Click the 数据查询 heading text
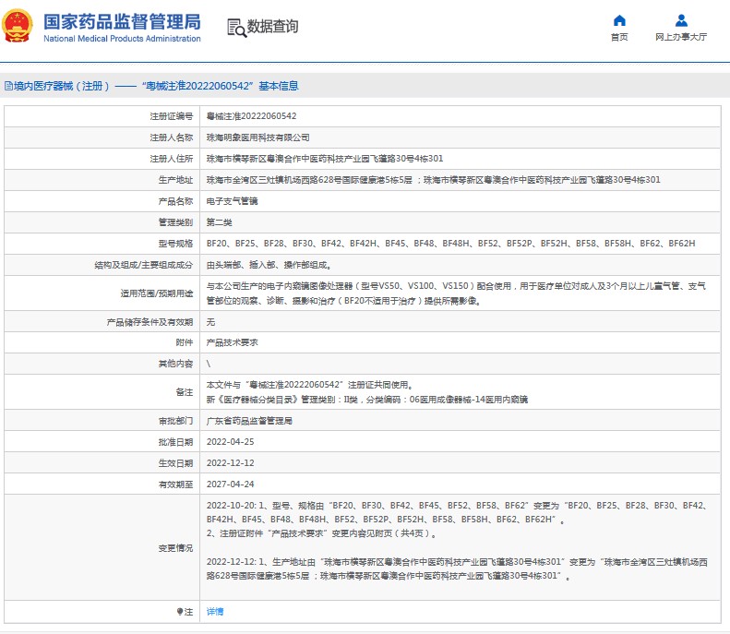Viewport: 730px width, 634px height. point(273,27)
